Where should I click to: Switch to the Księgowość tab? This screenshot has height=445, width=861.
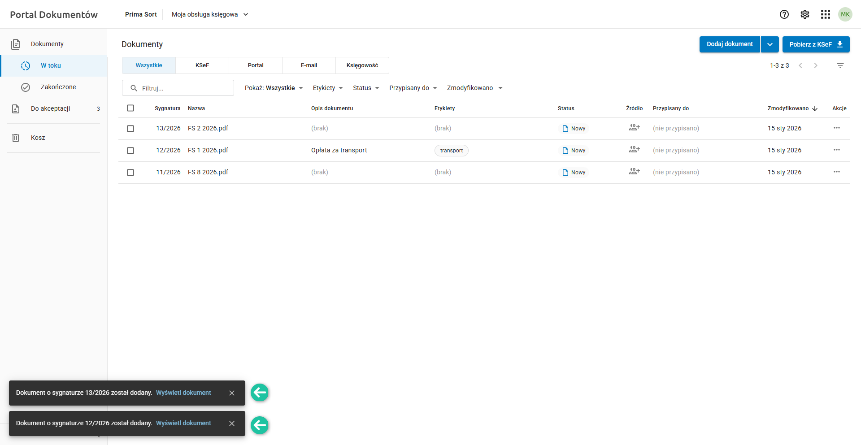click(362, 65)
